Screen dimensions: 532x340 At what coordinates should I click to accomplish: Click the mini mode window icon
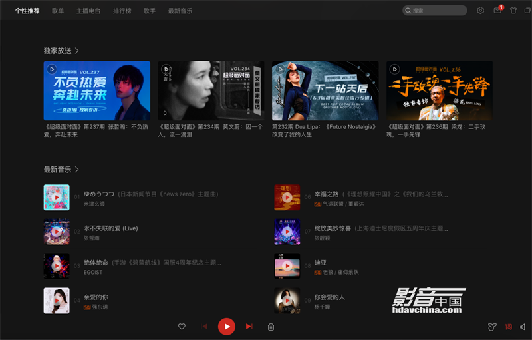(528, 11)
